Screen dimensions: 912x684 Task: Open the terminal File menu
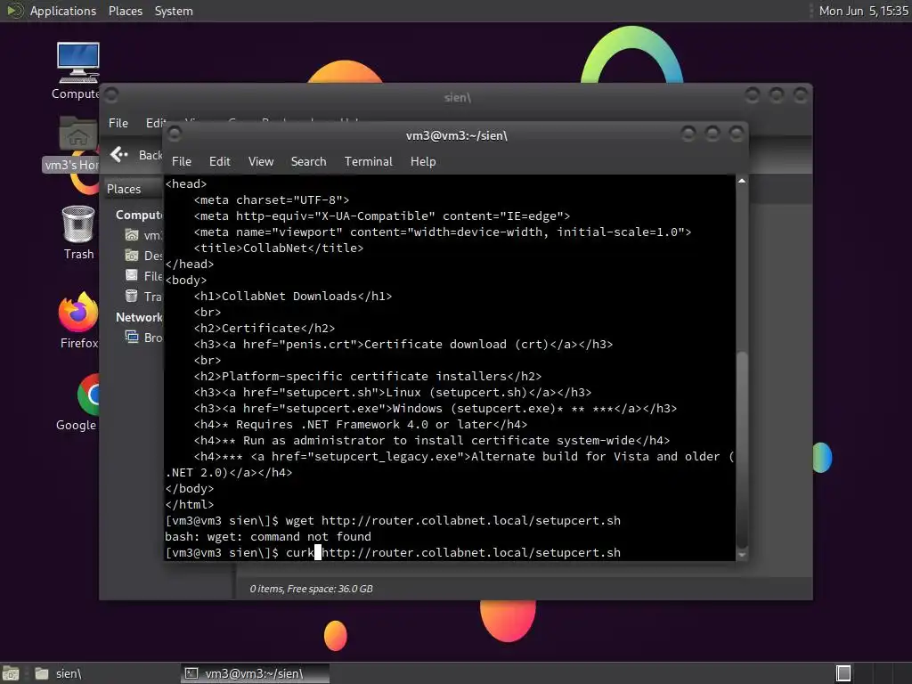click(181, 161)
